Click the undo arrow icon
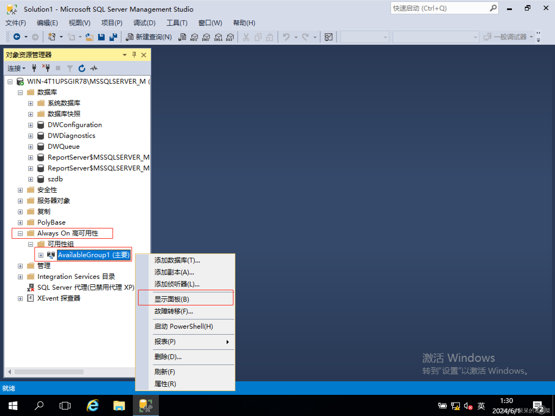This screenshot has width=555, height=416. (286, 37)
